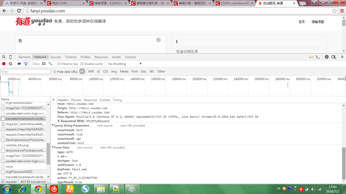Open the No throttling dropdown
This screenshot has width=346, height=194.
pos(125,64)
